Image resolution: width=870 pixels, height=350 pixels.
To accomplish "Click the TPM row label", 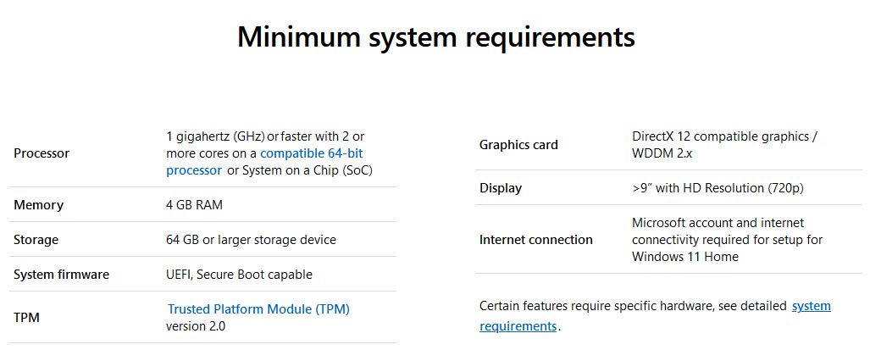I will pos(26,318).
